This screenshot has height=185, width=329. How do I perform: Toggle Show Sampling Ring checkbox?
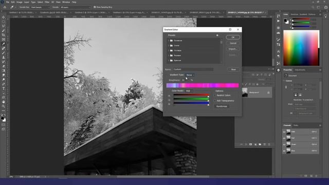pyautogui.click(x=95, y=7)
